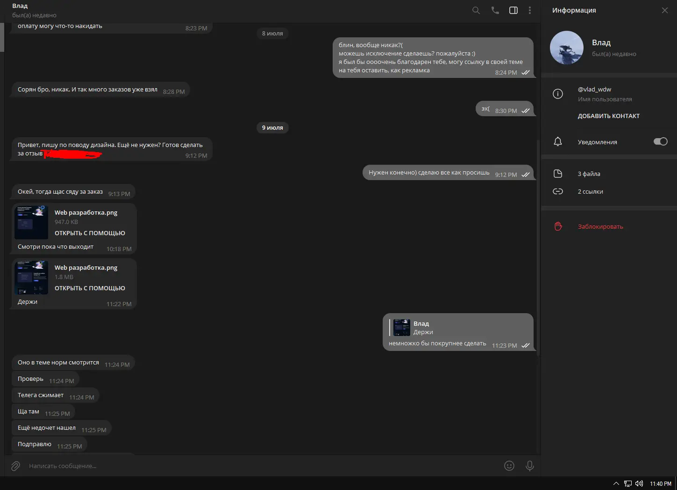Record a voice message with microphone
The height and width of the screenshot is (490, 677).
click(x=529, y=466)
